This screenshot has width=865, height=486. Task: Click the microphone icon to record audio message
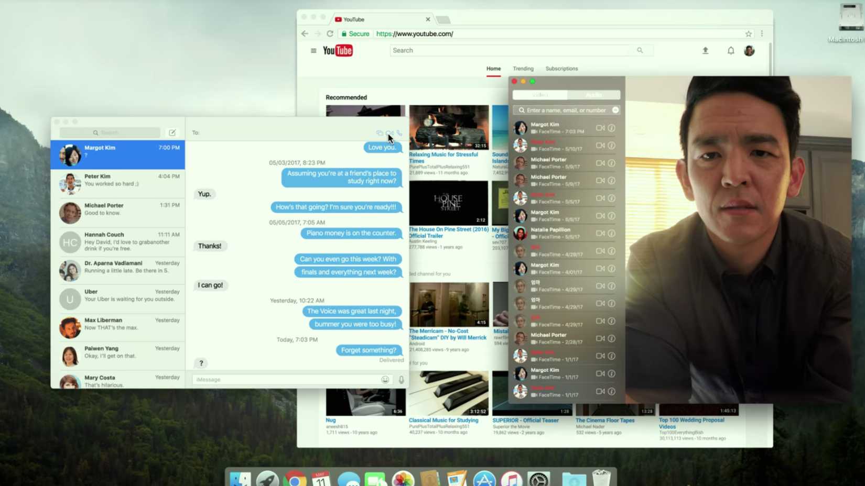(402, 380)
